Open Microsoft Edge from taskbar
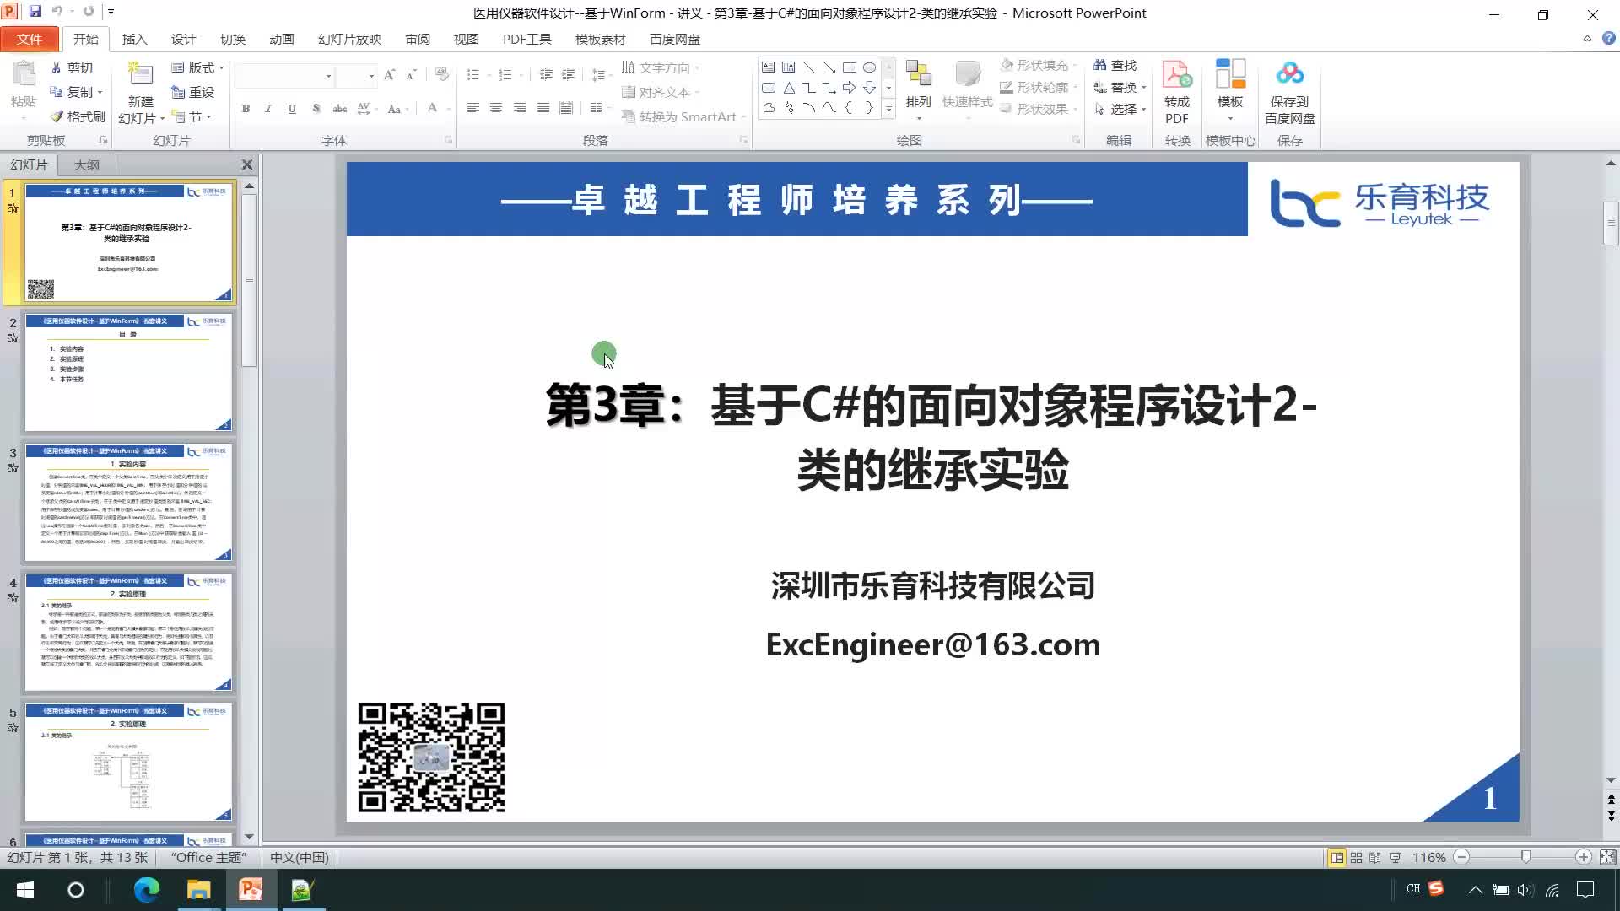This screenshot has height=911, width=1620. click(147, 890)
